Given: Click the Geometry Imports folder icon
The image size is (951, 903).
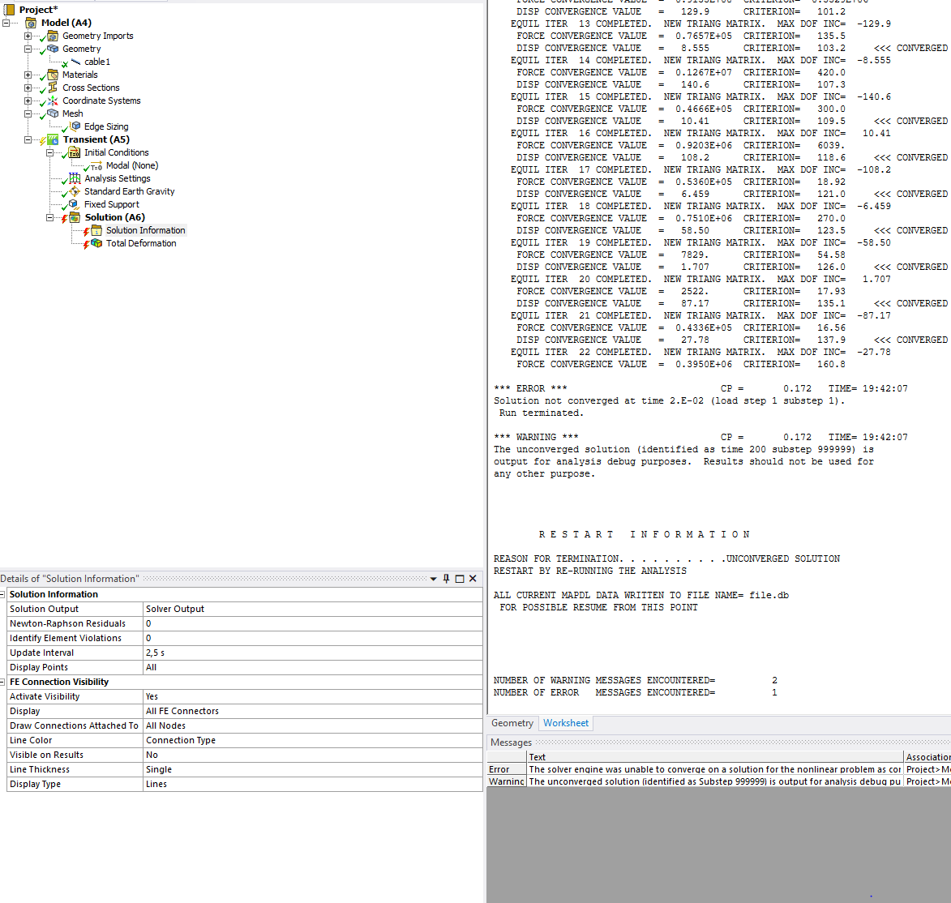Looking at the screenshot, I should pos(53,36).
